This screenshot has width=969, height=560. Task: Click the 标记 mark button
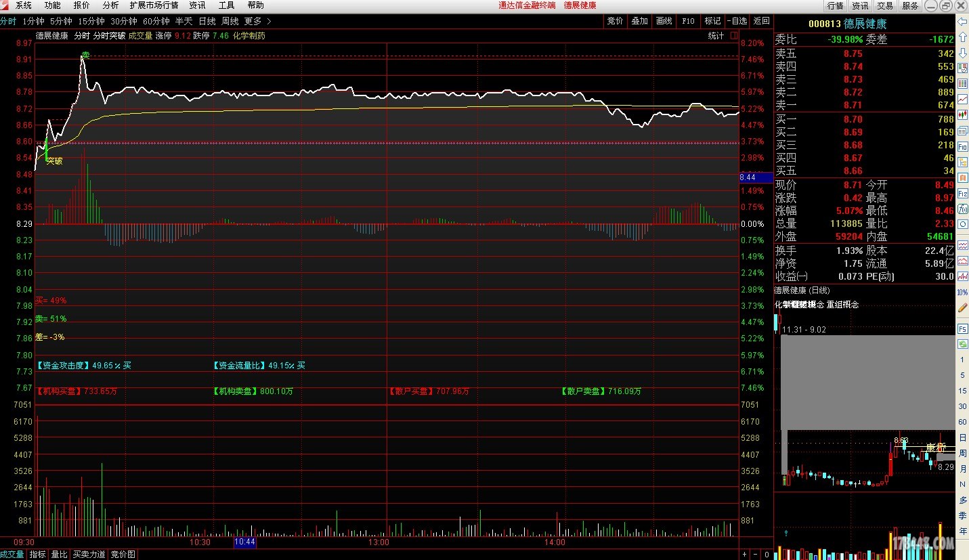coord(712,21)
